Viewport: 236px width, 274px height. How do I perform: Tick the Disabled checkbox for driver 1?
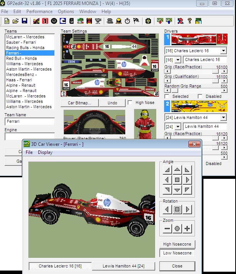200,96
